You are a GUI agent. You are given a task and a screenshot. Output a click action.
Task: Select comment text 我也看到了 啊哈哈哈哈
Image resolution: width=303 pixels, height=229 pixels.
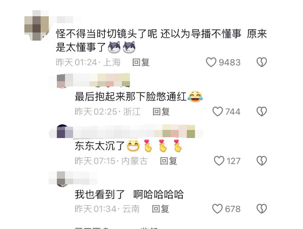pyautogui.click(x=129, y=194)
